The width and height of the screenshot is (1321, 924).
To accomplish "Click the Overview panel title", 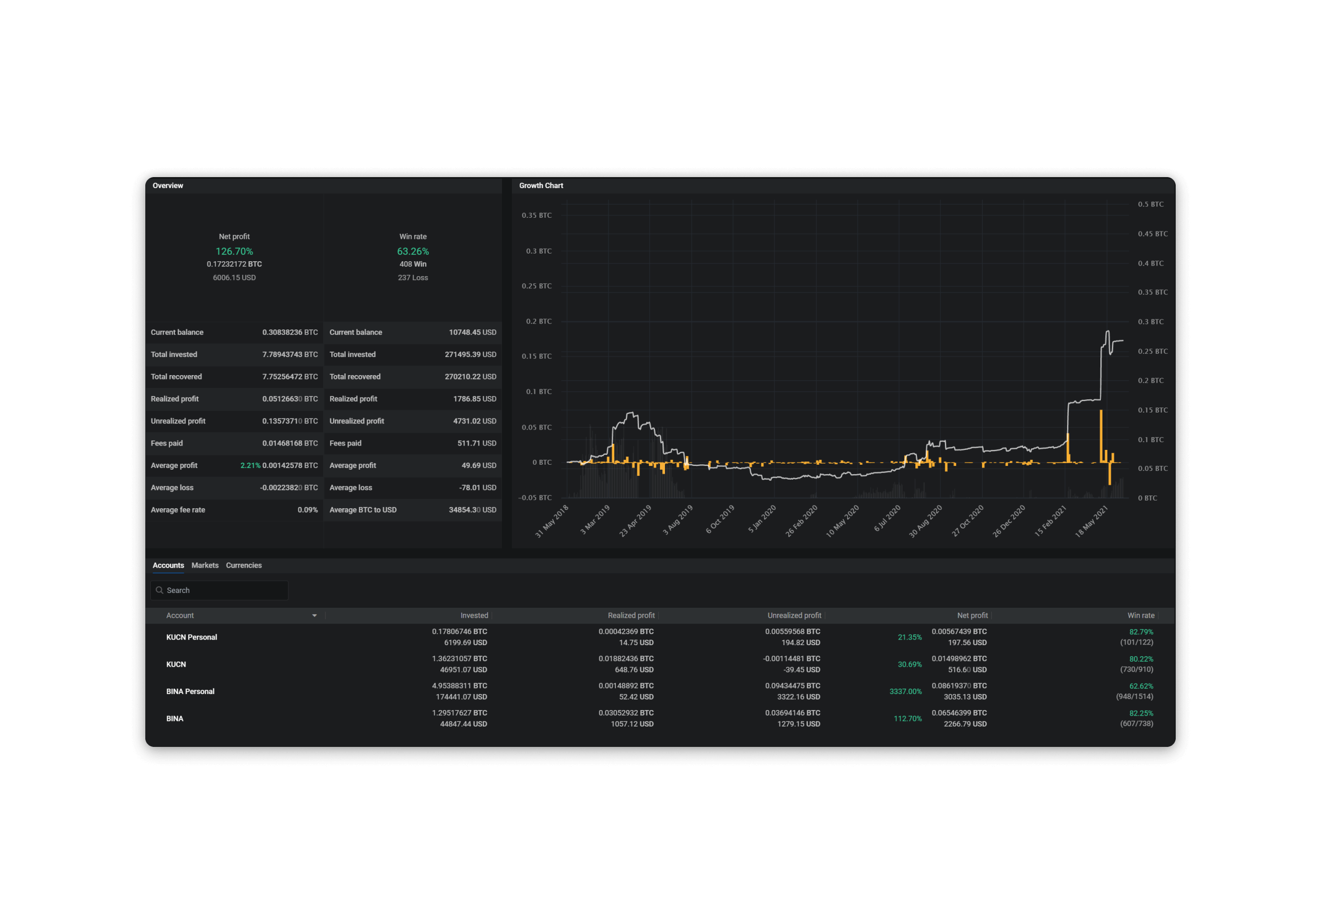I will (x=167, y=186).
